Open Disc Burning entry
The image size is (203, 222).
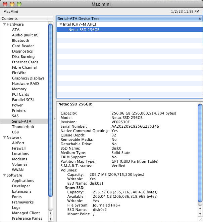click(23, 57)
